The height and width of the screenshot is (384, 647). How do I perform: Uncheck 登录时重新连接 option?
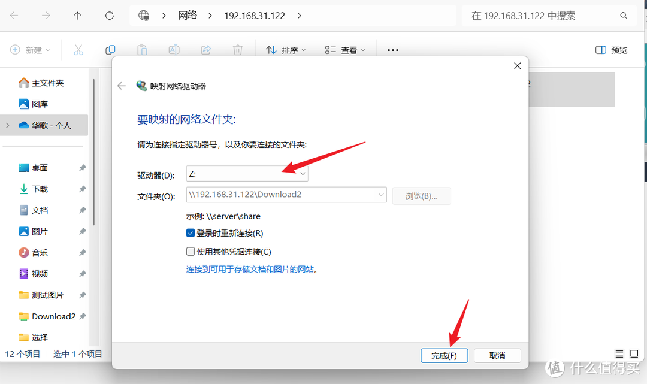coord(192,233)
